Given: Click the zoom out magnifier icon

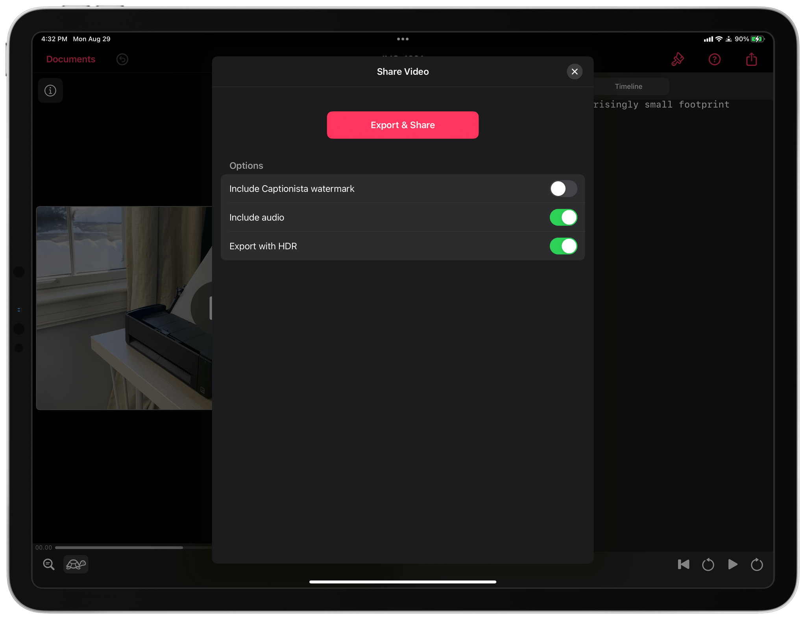Looking at the screenshot, I should click(x=49, y=565).
